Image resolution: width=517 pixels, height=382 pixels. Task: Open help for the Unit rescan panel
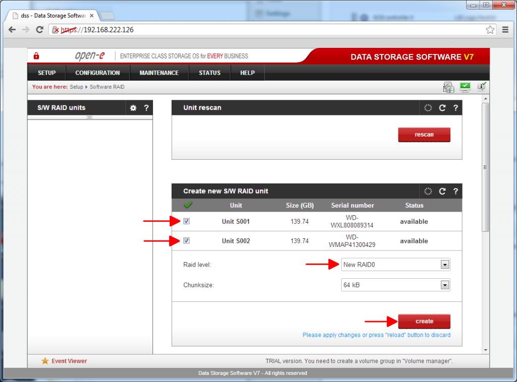455,107
